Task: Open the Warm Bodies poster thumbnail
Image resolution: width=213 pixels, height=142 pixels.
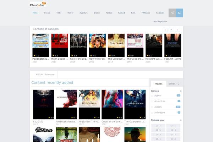Action: [60, 45]
